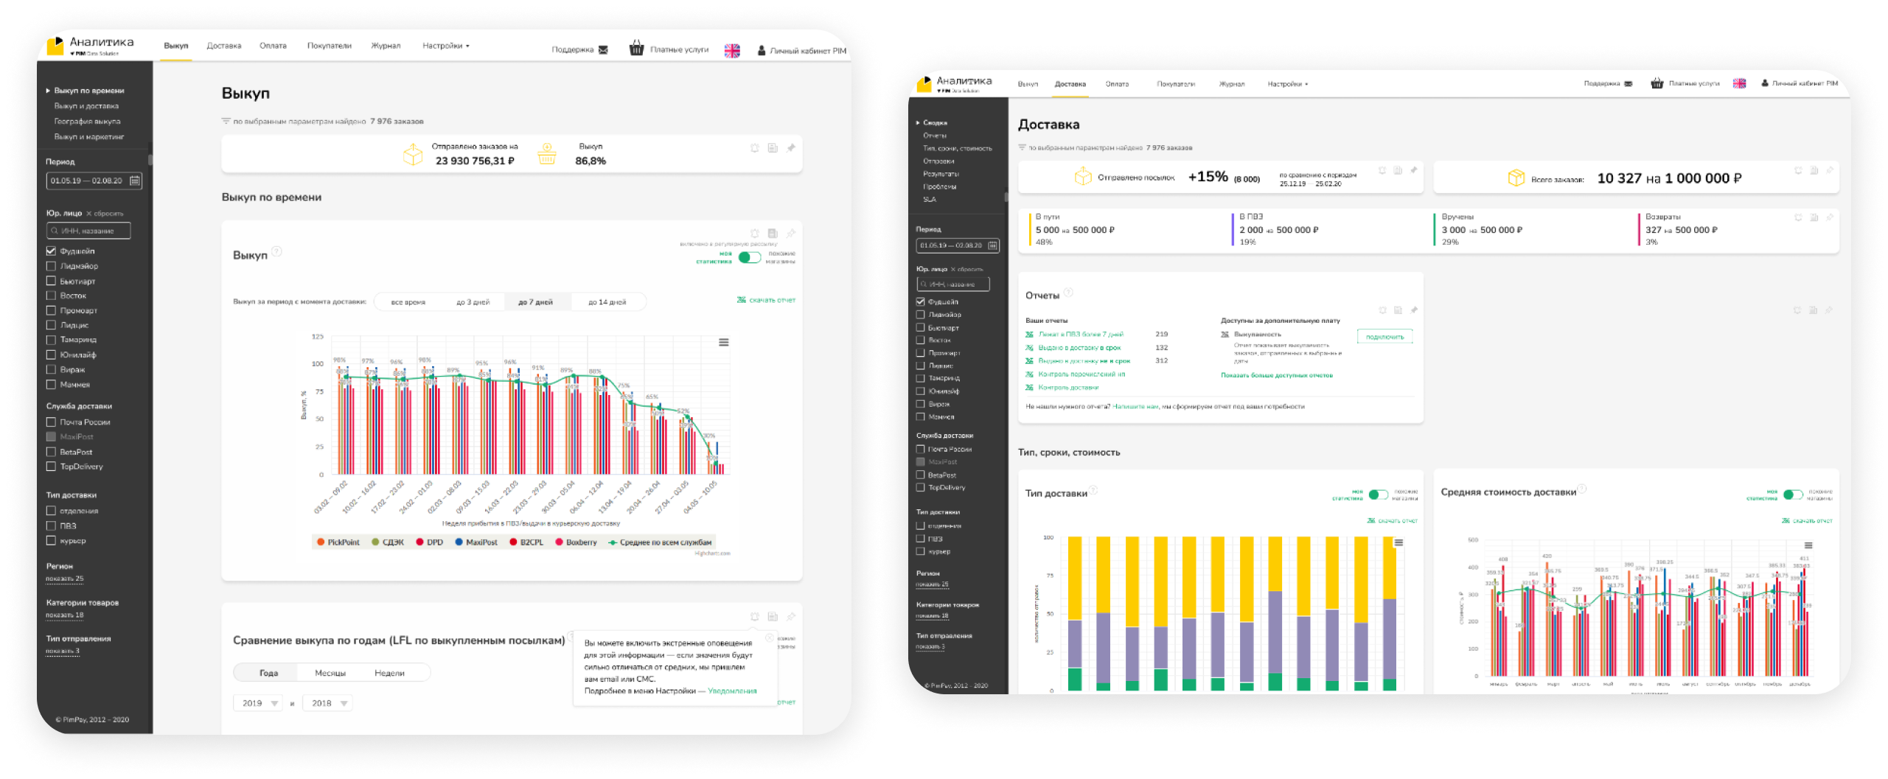Switch to the Оплата tab in the left window
Image resolution: width=1888 pixels, height=779 pixels.
[x=273, y=46]
